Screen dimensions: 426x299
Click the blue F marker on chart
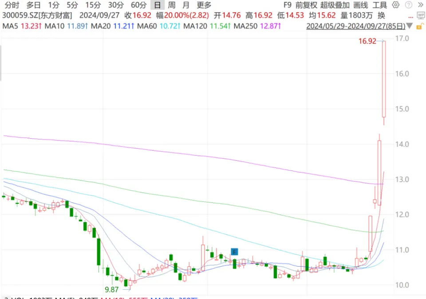[x=235, y=252]
